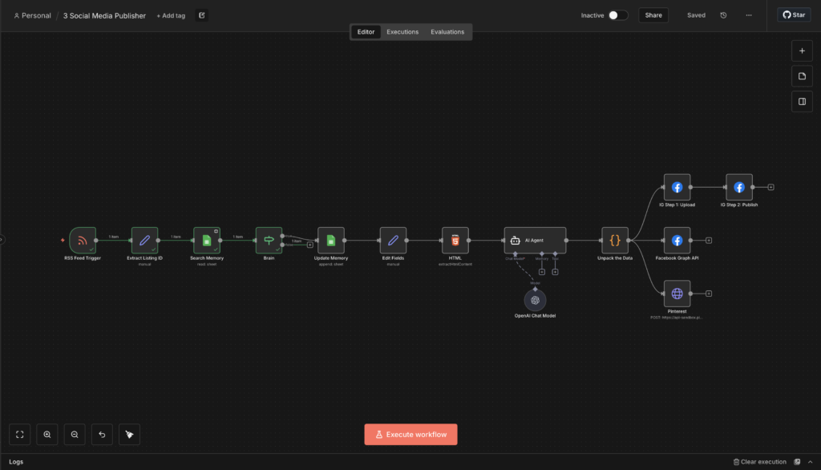Image resolution: width=821 pixels, height=470 pixels.
Task: Open workflow history icon
Action: click(x=724, y=15)
